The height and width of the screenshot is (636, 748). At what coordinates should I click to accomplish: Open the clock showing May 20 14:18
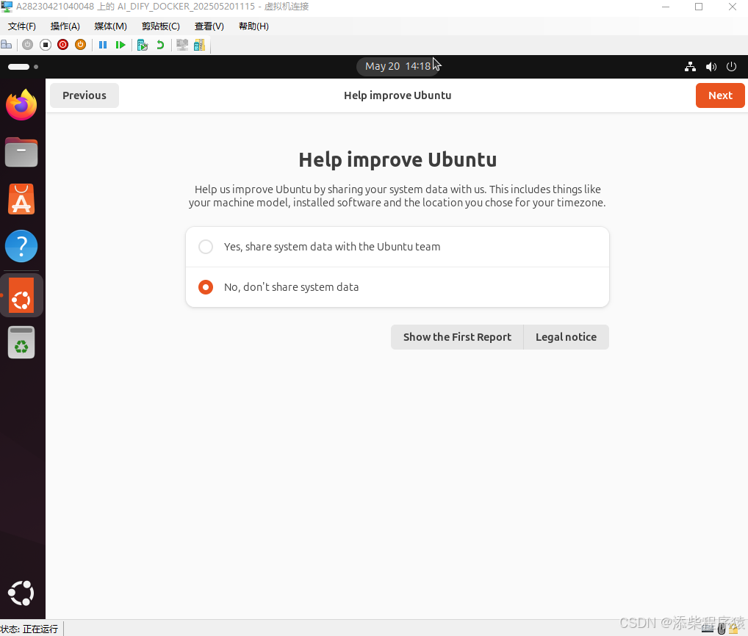tap(398, 66)
